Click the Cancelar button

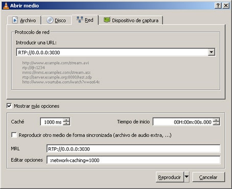[x=208, y=177]
